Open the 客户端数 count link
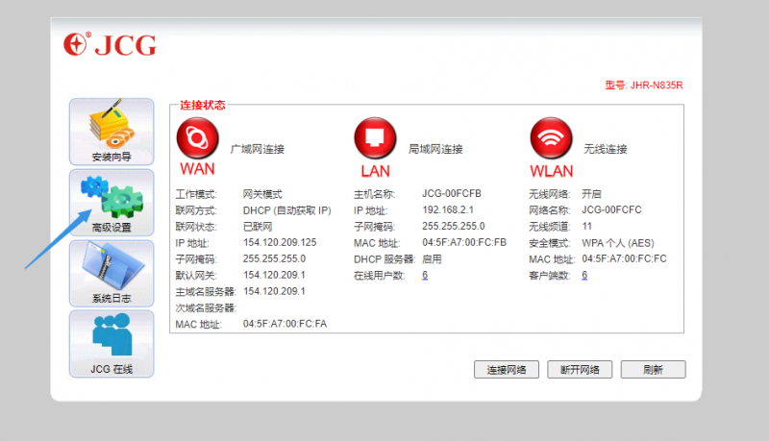 pos(584,276)
